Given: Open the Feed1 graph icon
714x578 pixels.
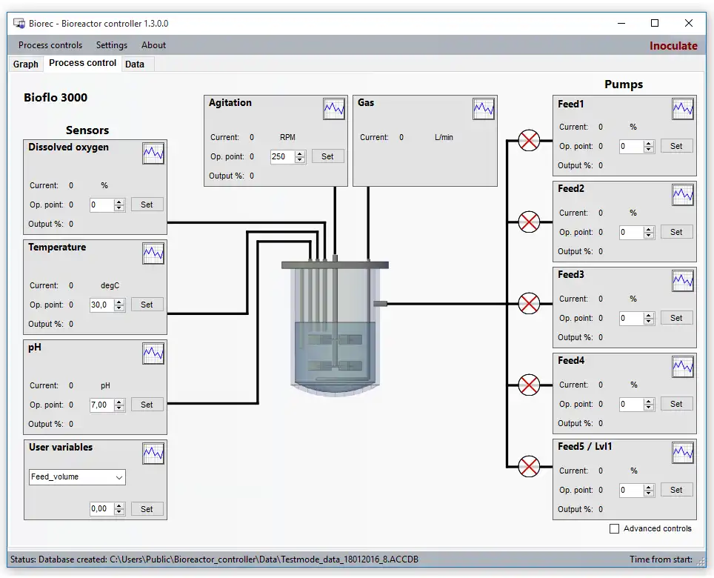Looking at the screenshot, I should tap(683, 109).
